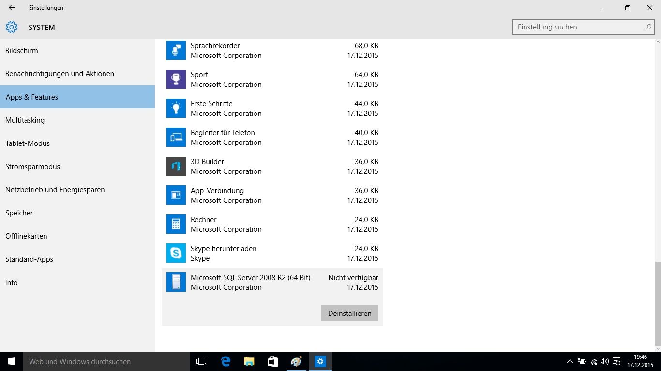The image size is (661, 371).
Task: Open Benachrichtigungen und Aktionen page
Action: [x=77, y=74]
